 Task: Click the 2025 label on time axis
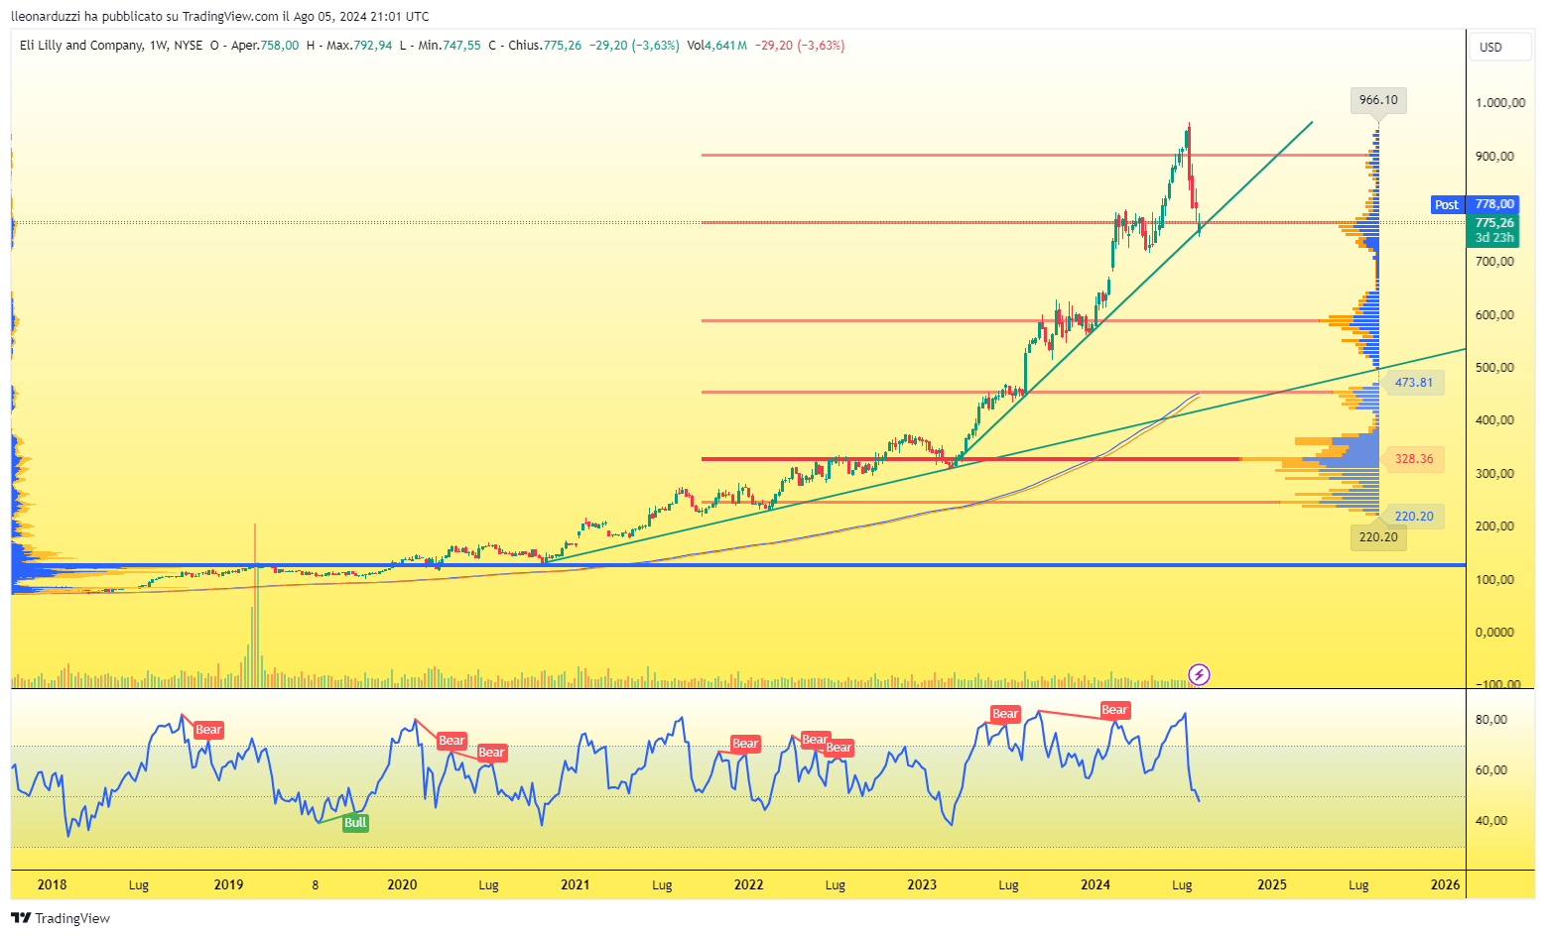click(x=1272, y=884)
